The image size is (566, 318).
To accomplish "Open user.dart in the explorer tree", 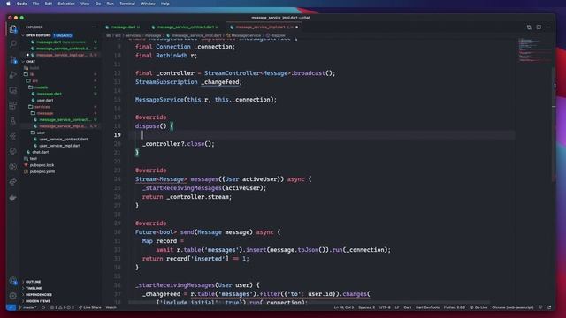I will 45,100.
